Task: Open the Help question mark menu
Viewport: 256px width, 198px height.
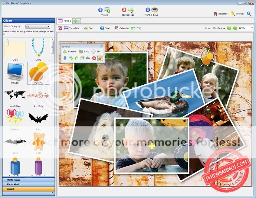Action: 249,14
